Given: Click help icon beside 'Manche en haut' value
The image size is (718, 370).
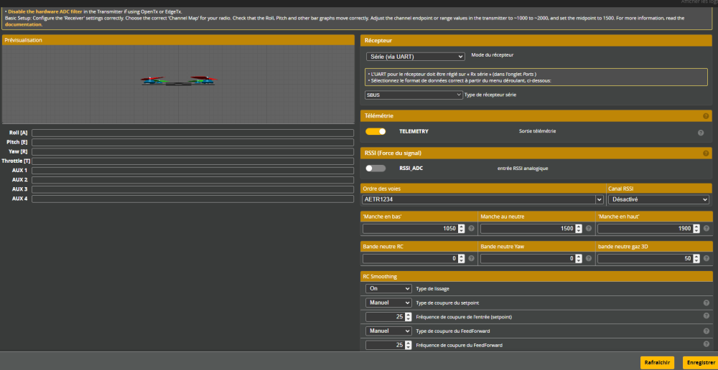Looking at the screenshot, I should pyautogui.click(x=706, y=229).
